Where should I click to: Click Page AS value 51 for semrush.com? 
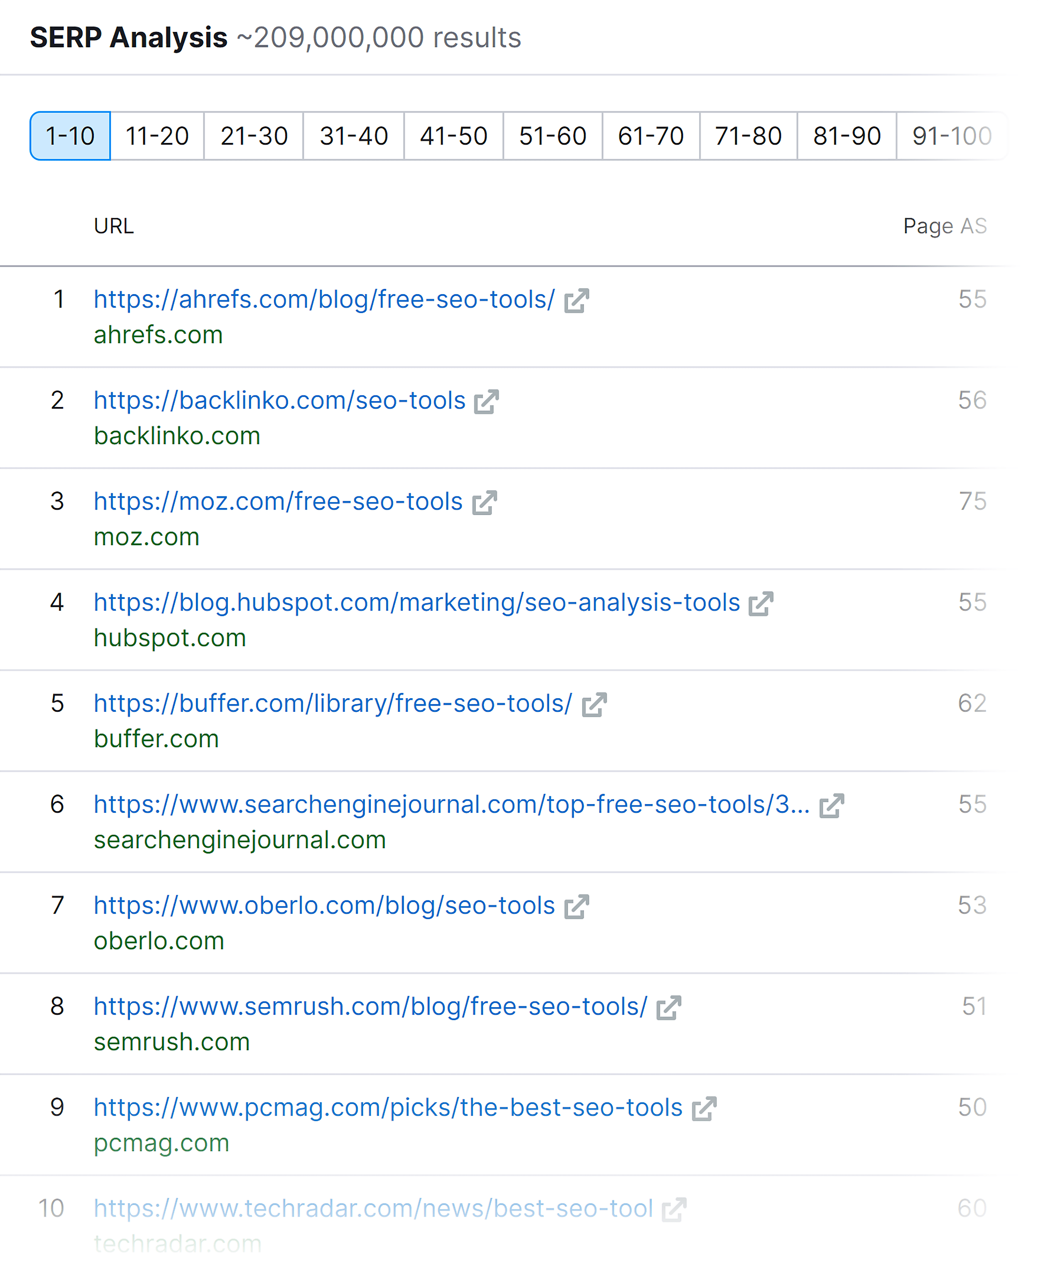pyautogui.click(x=974, y=1007)
